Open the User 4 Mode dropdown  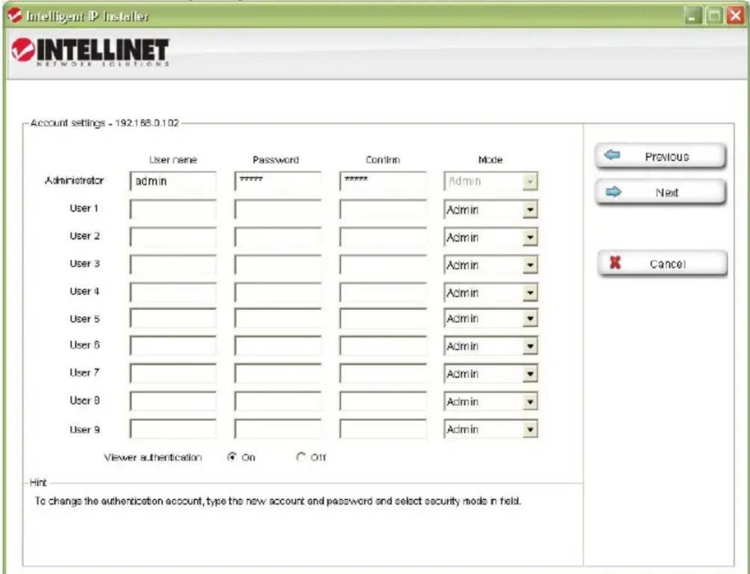530,293
